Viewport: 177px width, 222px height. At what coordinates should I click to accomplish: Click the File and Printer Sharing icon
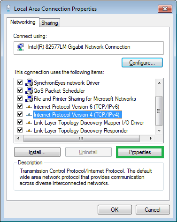pyautogui.click(x=29, y=98)
